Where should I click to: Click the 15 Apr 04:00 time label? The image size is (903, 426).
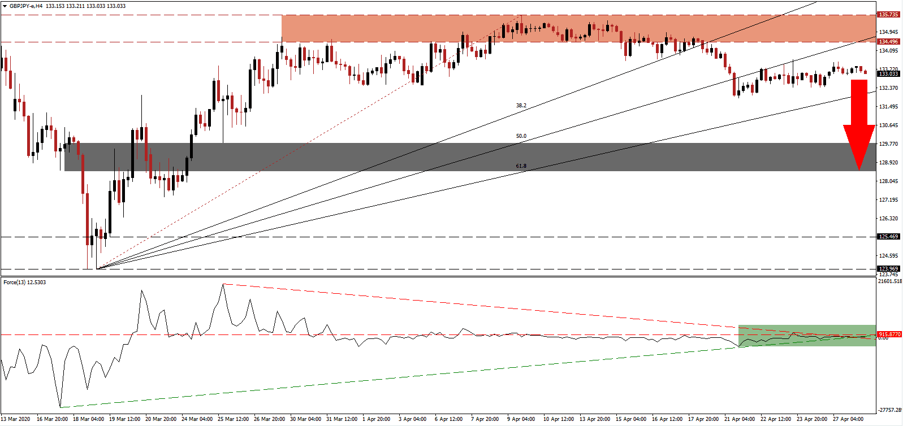click(x=631, y=419)
